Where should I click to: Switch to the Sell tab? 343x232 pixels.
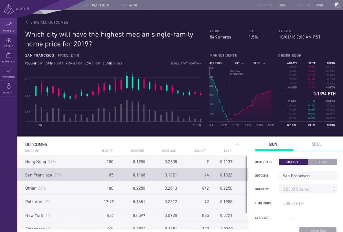click(x=316, y=144)
